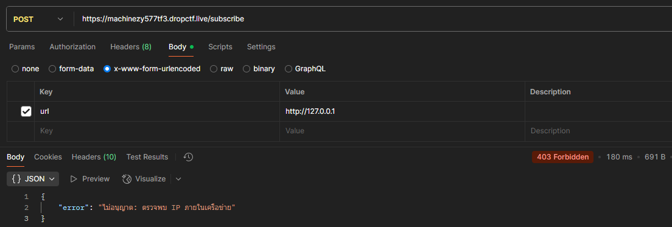The image size is (672, 227).
Task: Click the Visualize button
Action: [144, 178]
